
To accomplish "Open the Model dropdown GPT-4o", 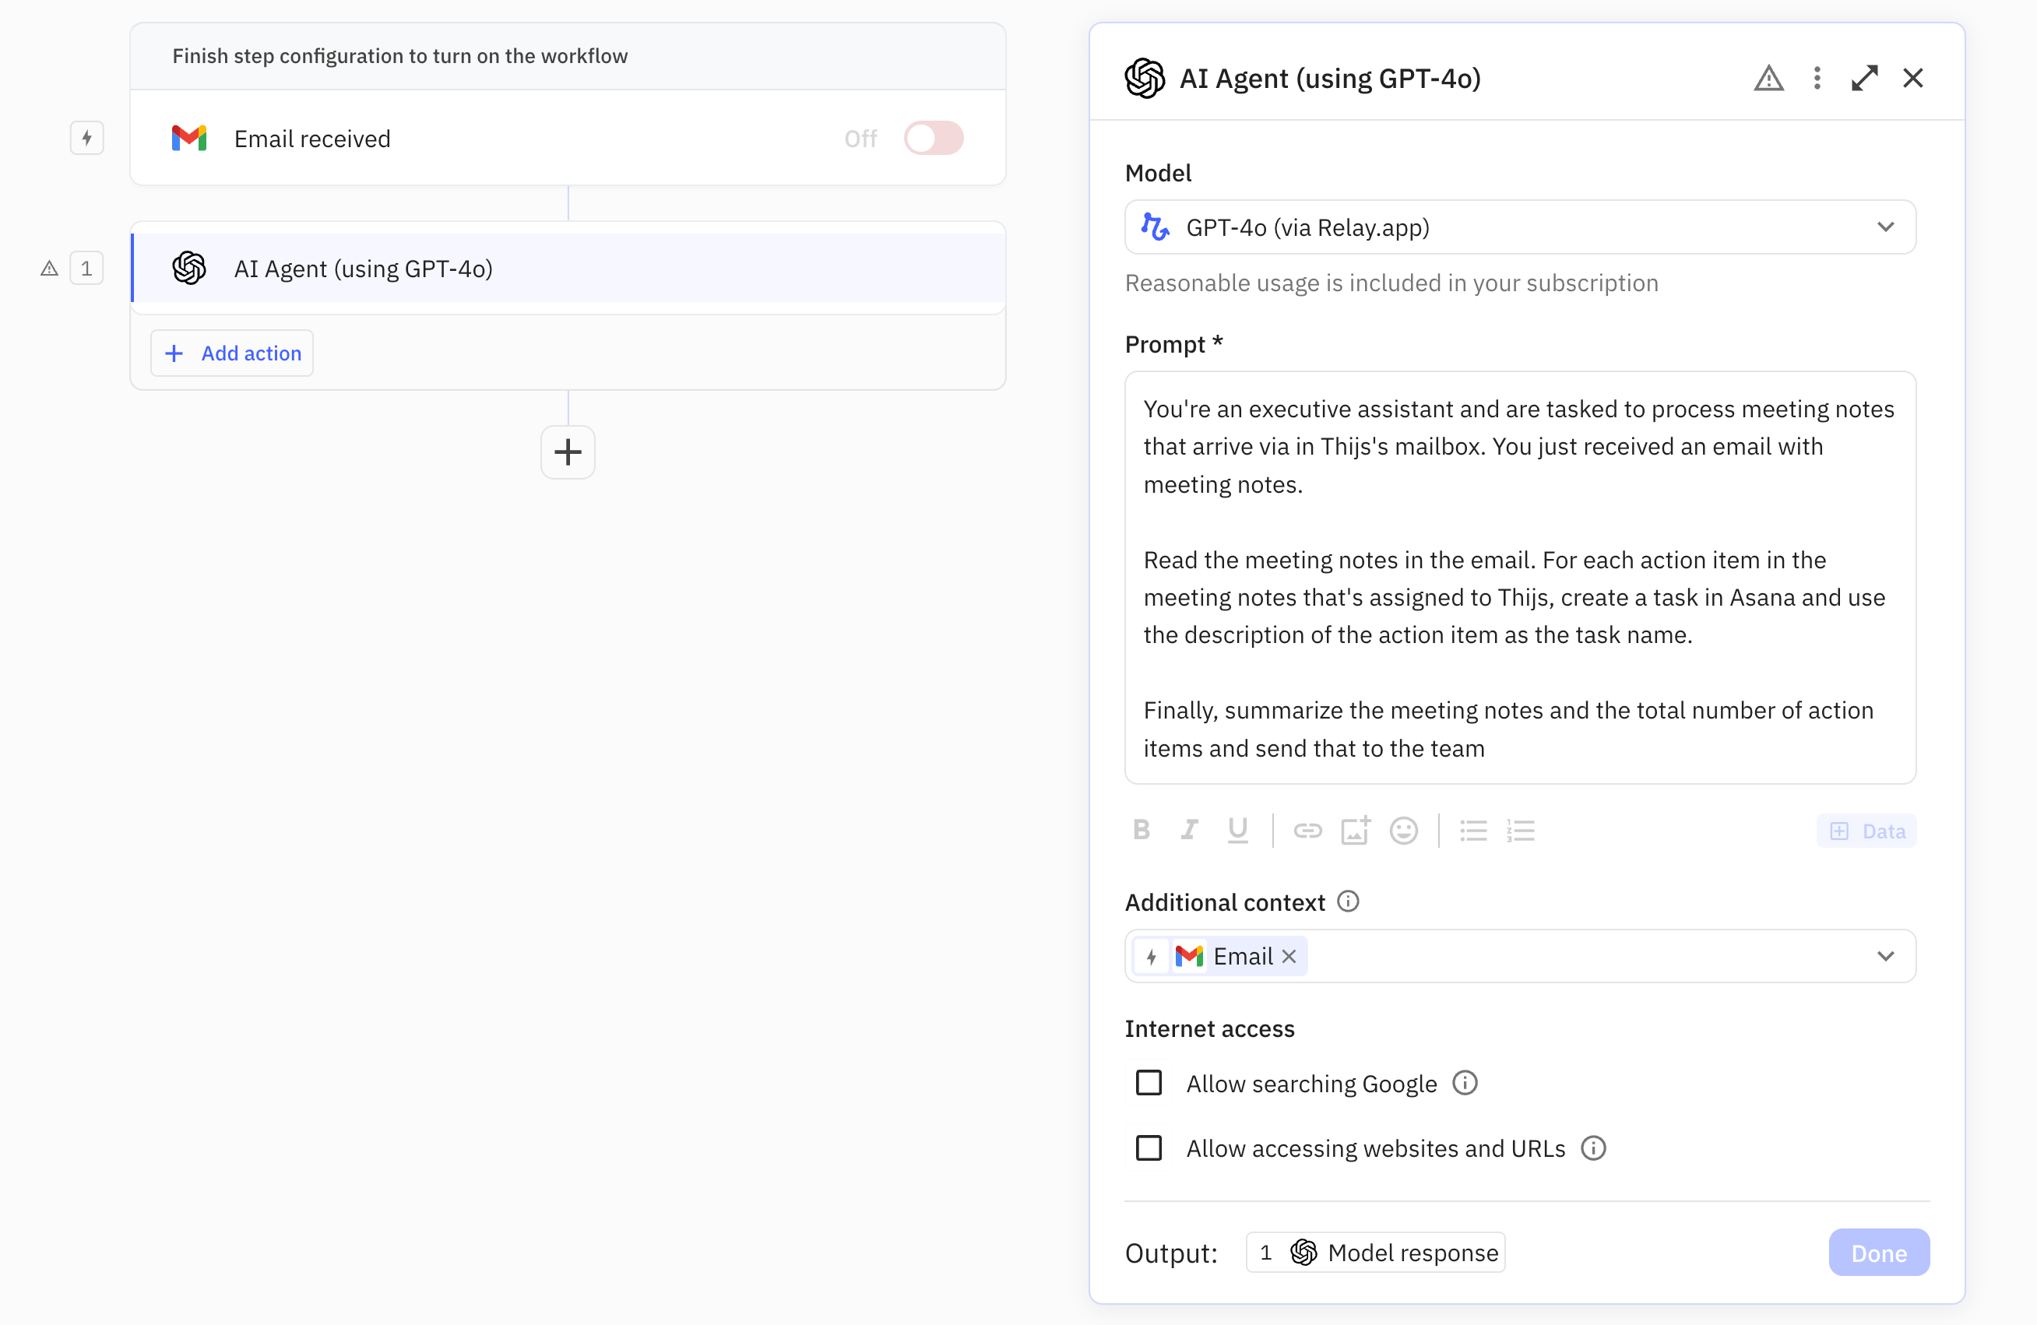I will [1520, 227].
